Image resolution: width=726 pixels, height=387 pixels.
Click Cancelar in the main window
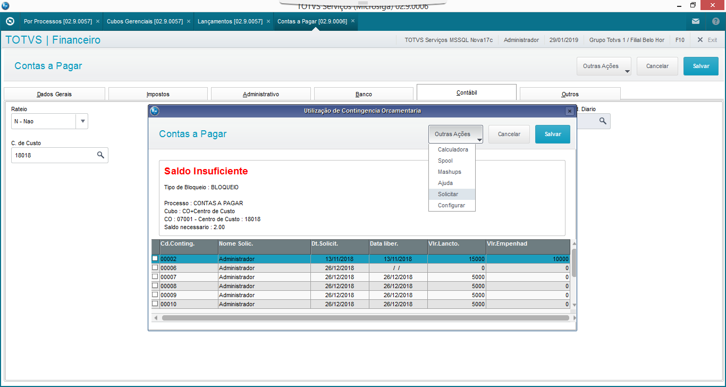[x=657, y=66]
